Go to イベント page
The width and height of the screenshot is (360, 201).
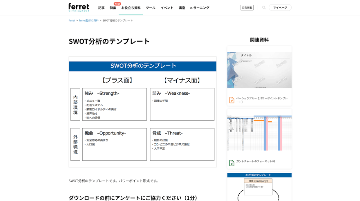click(x=167, y=8)
